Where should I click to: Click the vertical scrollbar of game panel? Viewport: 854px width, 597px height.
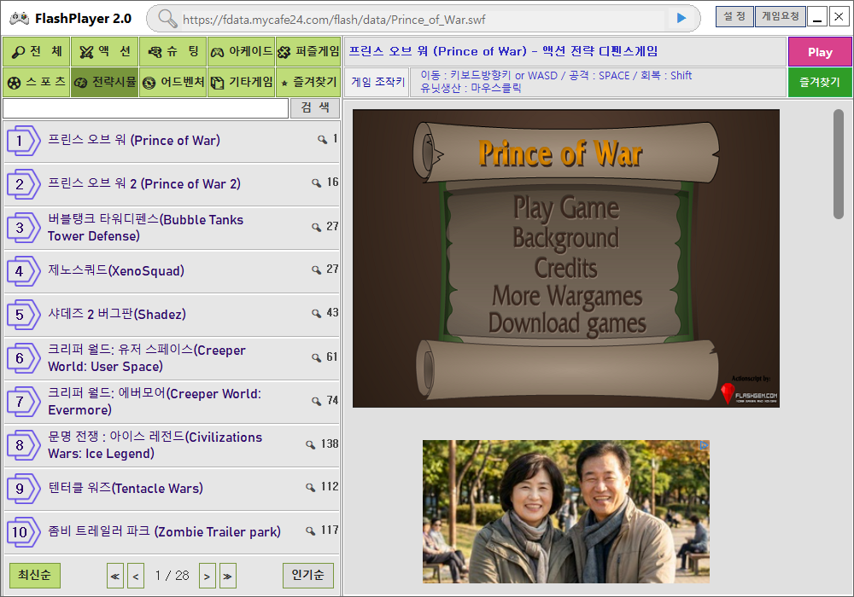click(x=839, y=165)
